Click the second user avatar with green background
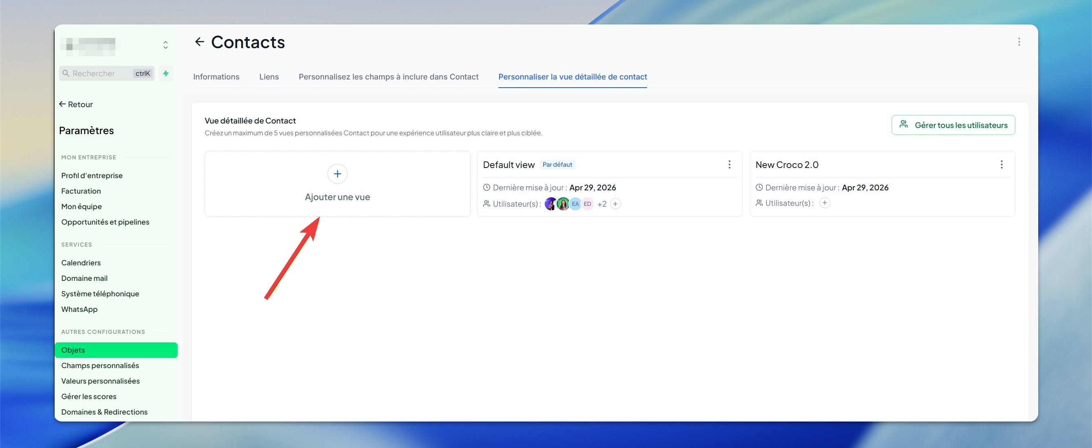The width and height of the screenshot is (1092, 448). click(563, 204)
